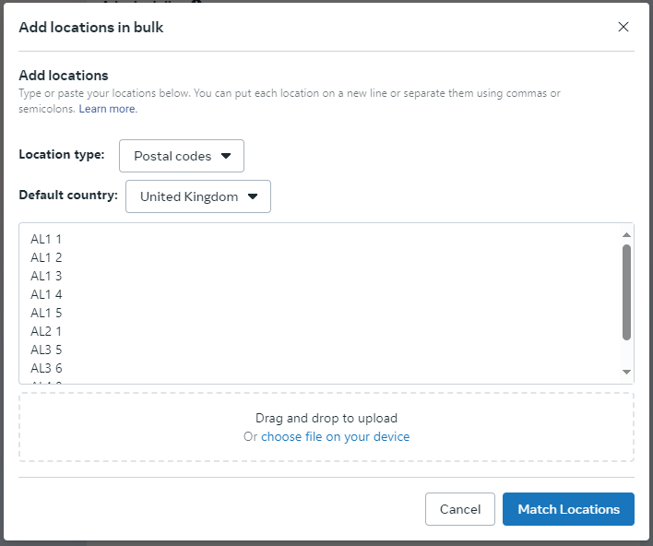653x546 pixels.
Task: Click the AL3 5 postal code line
Action: (46, 350)
